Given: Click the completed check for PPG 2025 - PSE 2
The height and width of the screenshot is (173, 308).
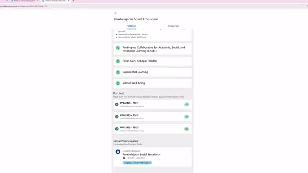Looking at the screenshot, I should [x=117, y=117].
